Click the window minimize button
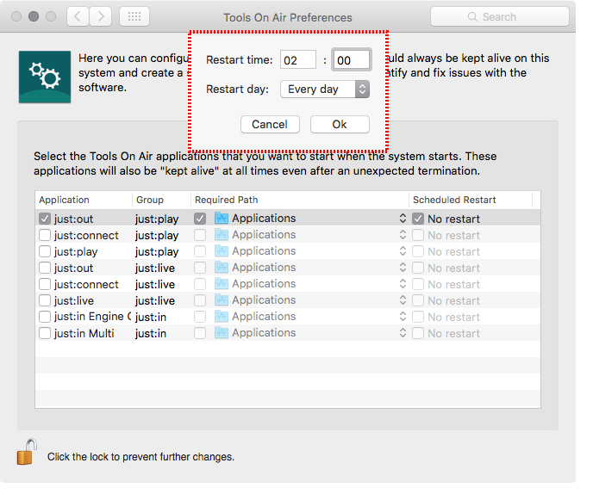Viewport: 593px width, 500px height. click(34, 16)
